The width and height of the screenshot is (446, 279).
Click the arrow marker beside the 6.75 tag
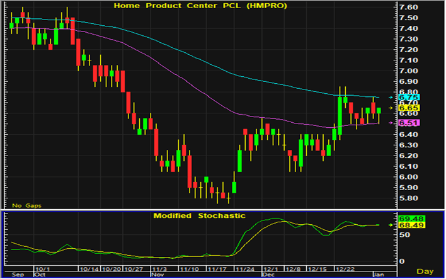(x=392, y=98)
